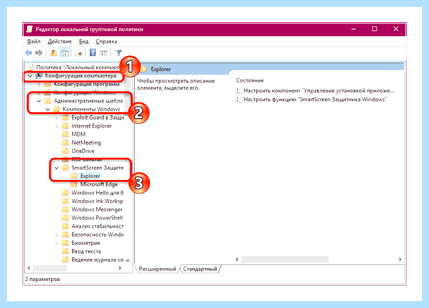The height and width of the screenshot is (308, 429).
Task: Click the OneDrive folder icon
Action: pos(65,151)
